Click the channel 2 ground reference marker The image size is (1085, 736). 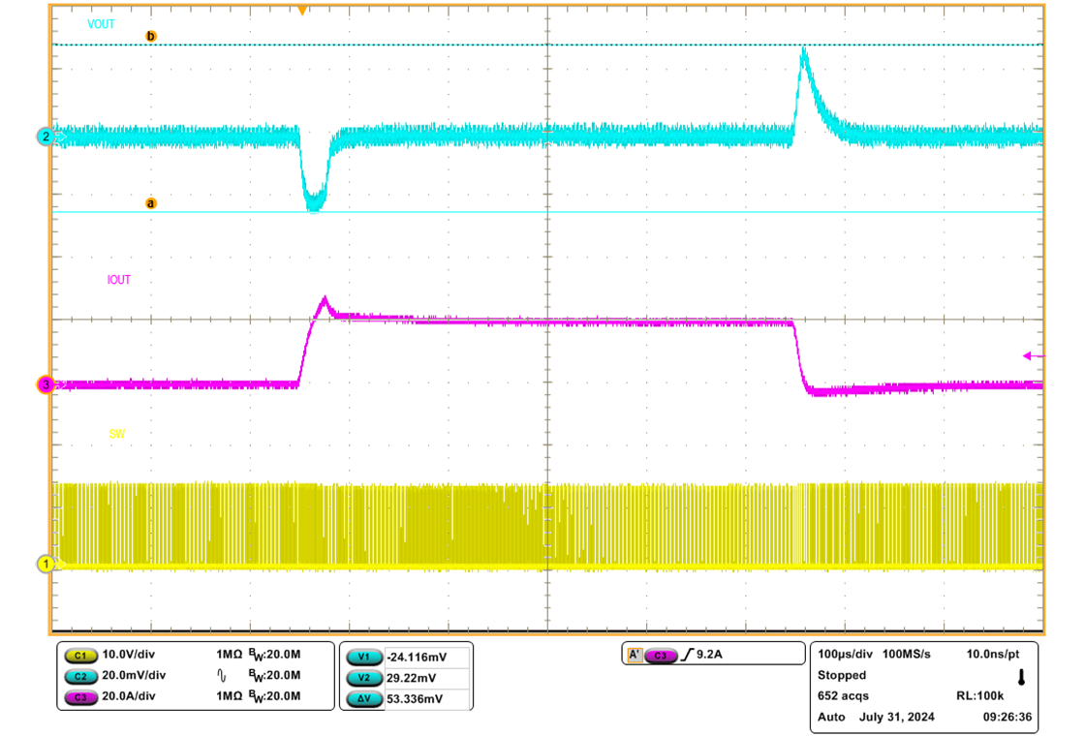pyautogui.click(x=46, y=137)
